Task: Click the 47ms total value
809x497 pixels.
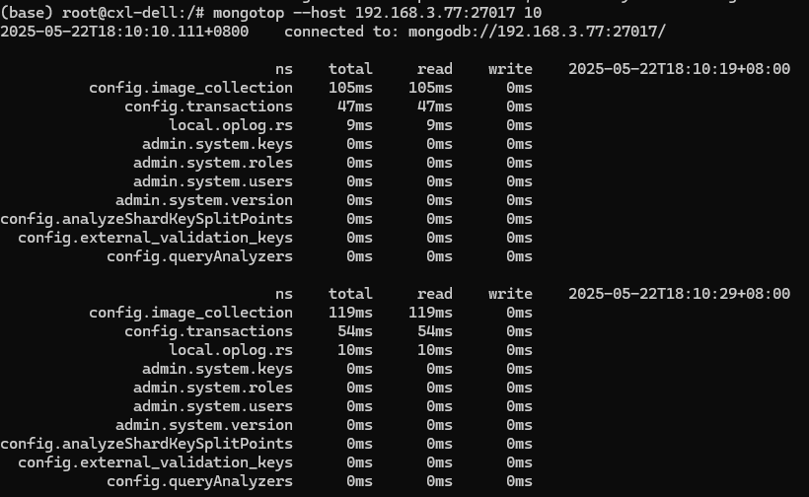Action: point(354,106)
